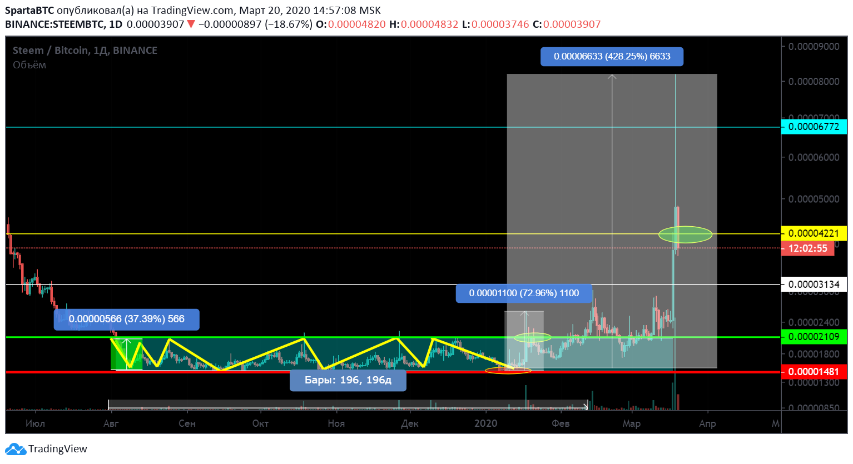
Task: Click the green ellipse on the yellow 0.00004221 line
Action: [685, 235]
